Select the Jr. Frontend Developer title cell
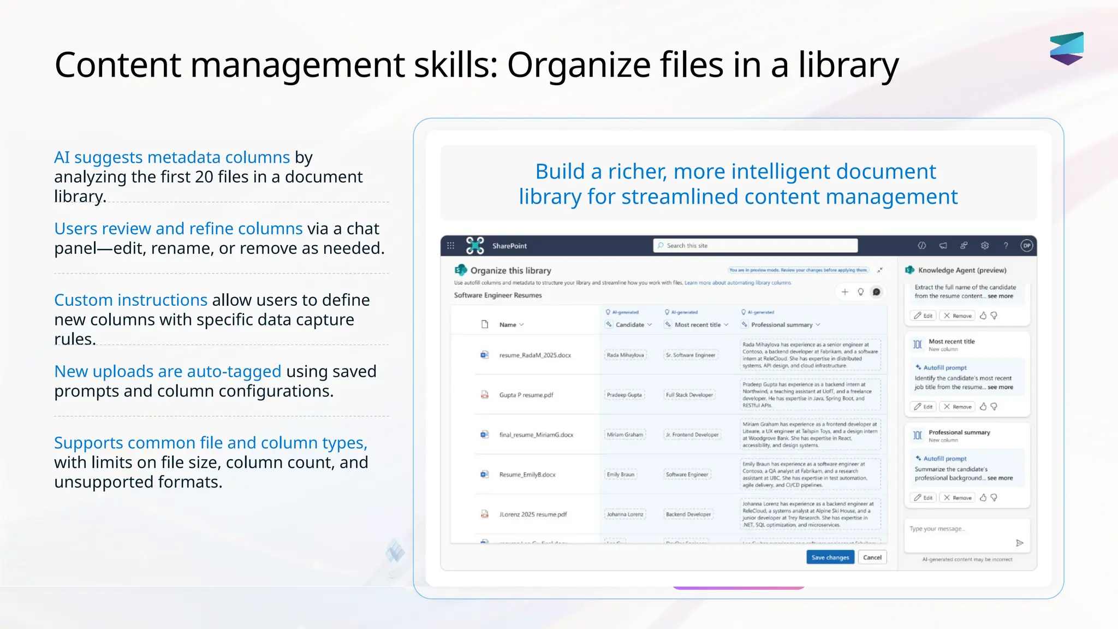This screenshot has width=1118, height=629. (692, 435)
